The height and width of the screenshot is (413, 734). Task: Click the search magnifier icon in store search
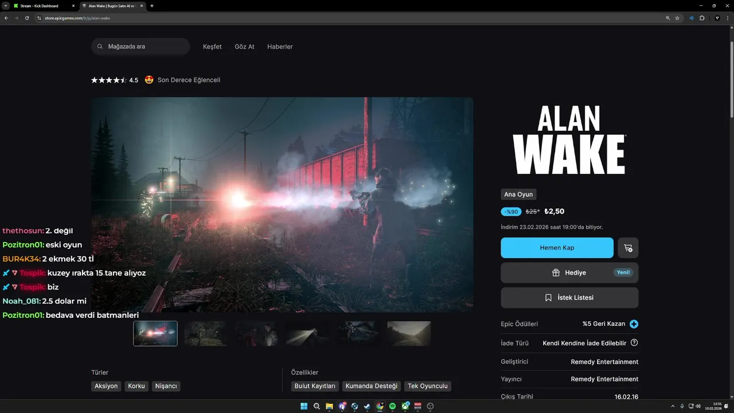click(x=100, y=46)
